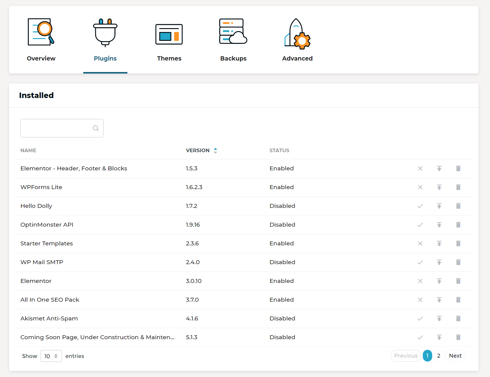
Task: Delete the Elementor 3.0.10 plugin
Action: [x=458, y=281]
